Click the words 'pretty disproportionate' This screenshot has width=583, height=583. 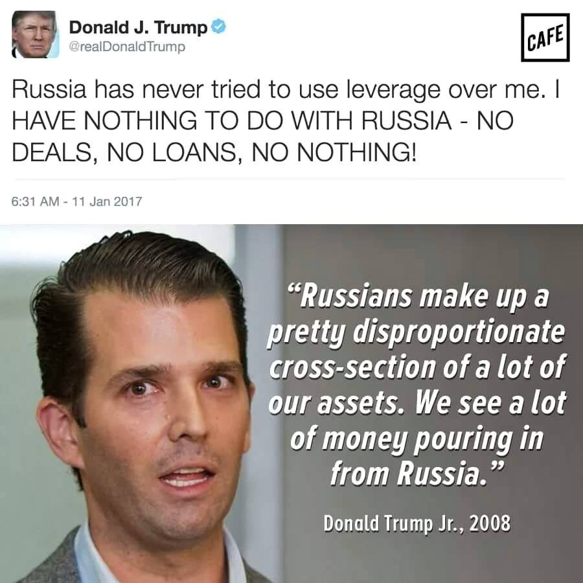pos(416,332)
